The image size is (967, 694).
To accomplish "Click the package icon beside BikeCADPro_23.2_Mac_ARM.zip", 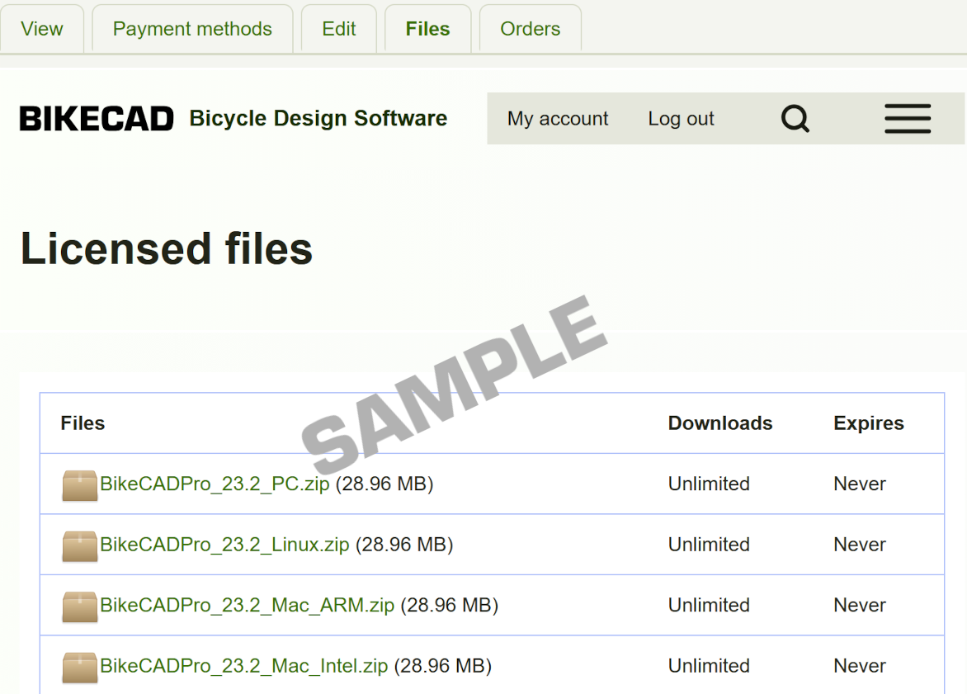I will 79,607.
